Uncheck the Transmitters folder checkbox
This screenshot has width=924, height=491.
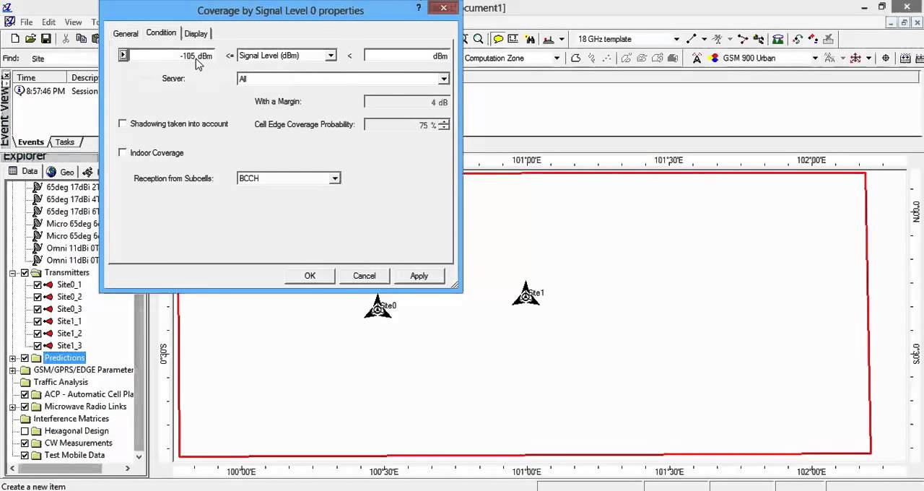[x=25, y=273]
